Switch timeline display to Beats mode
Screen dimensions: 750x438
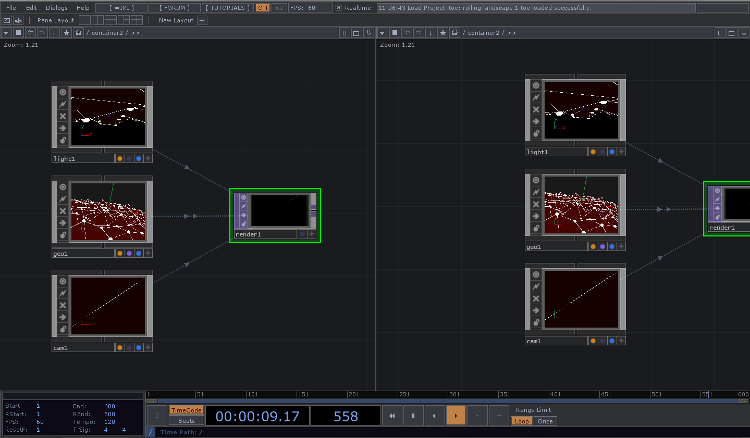point(186,421)
